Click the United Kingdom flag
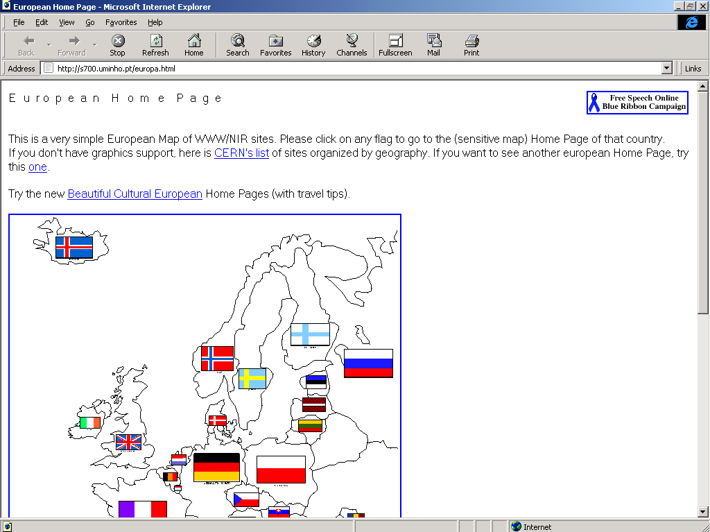 [x=128, y=442]
